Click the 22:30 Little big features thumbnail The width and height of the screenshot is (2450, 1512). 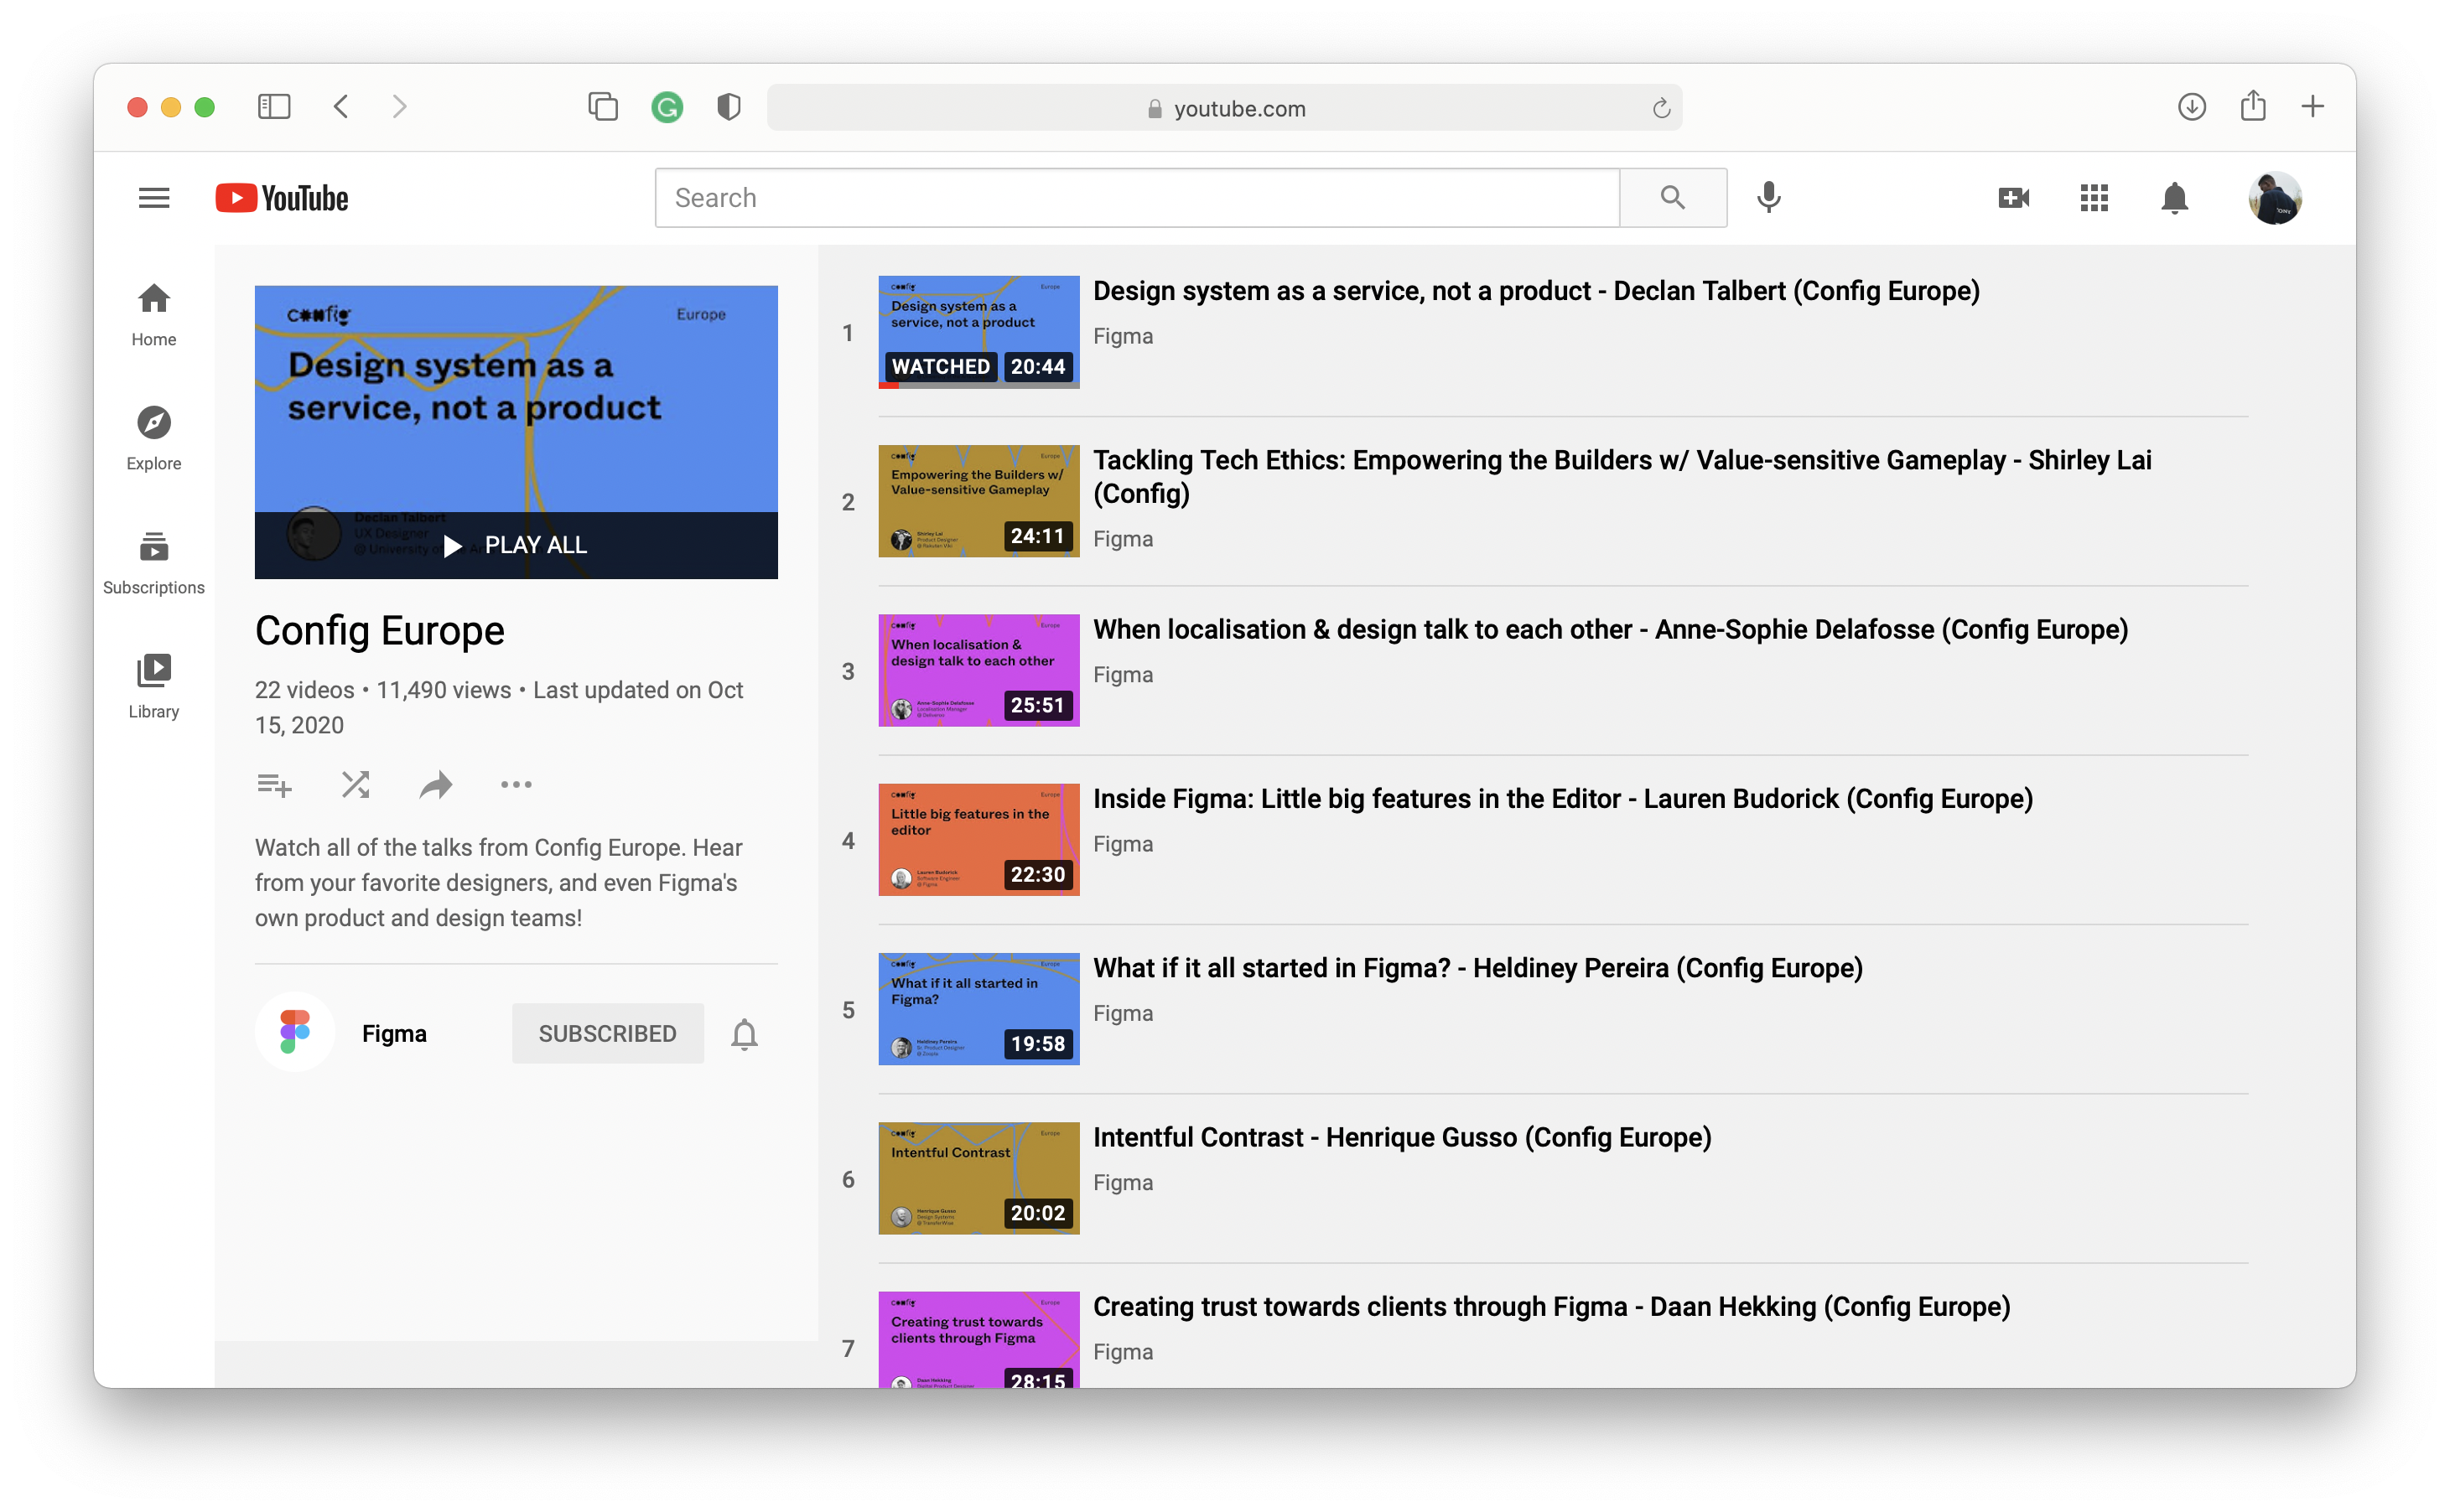978,840
